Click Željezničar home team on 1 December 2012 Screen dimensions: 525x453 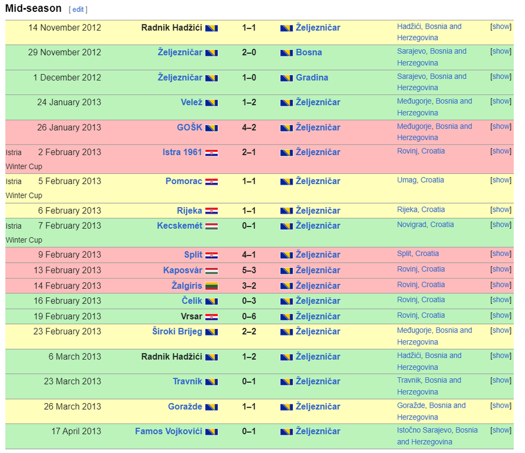tap(180, 78)
